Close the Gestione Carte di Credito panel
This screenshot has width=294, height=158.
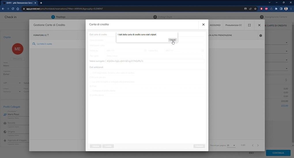pos(259,25)
